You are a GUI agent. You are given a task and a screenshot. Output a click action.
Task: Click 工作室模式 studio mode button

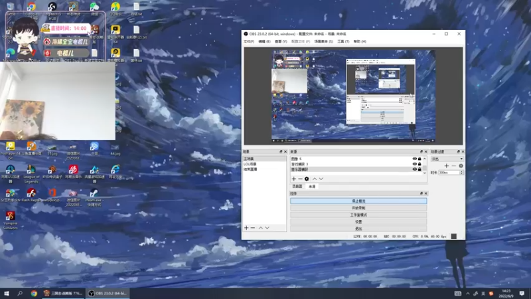[358, 215]
